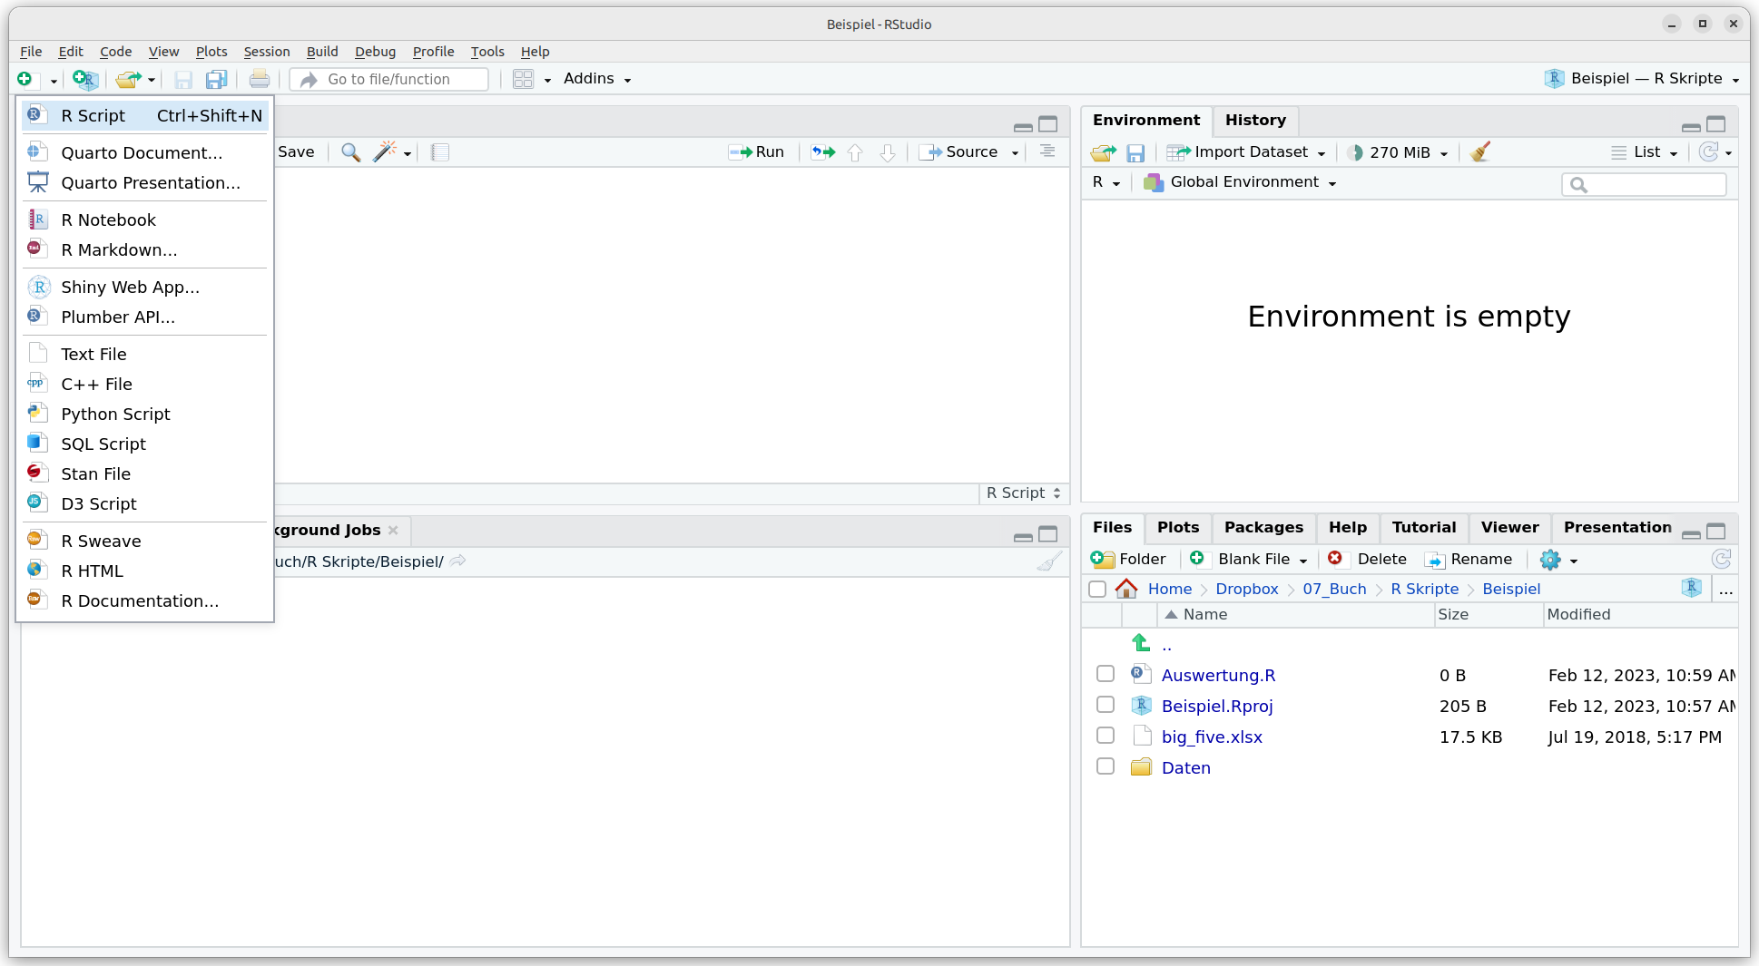The image size is (1759, 966).
Task: Click the Find/Replace magnifier icon in editor
Action: (x=350, y=151)
